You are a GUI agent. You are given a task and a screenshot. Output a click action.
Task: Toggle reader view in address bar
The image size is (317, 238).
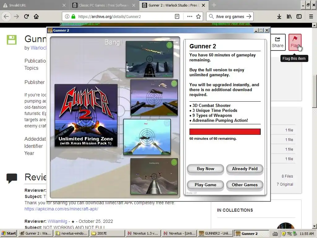(x=177, y=17)
